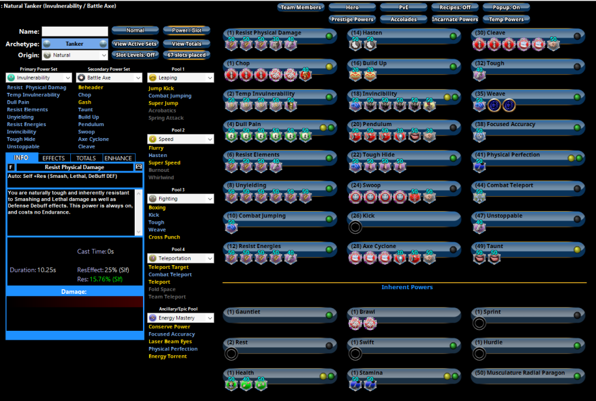Click the first Stamina enhancement icon

pyautogui.click(x=355, y=384)
